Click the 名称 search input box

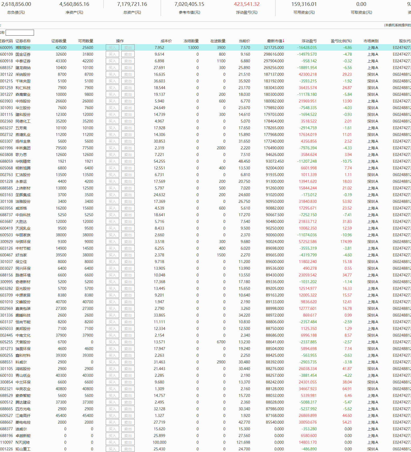click(x=20, y=33)
